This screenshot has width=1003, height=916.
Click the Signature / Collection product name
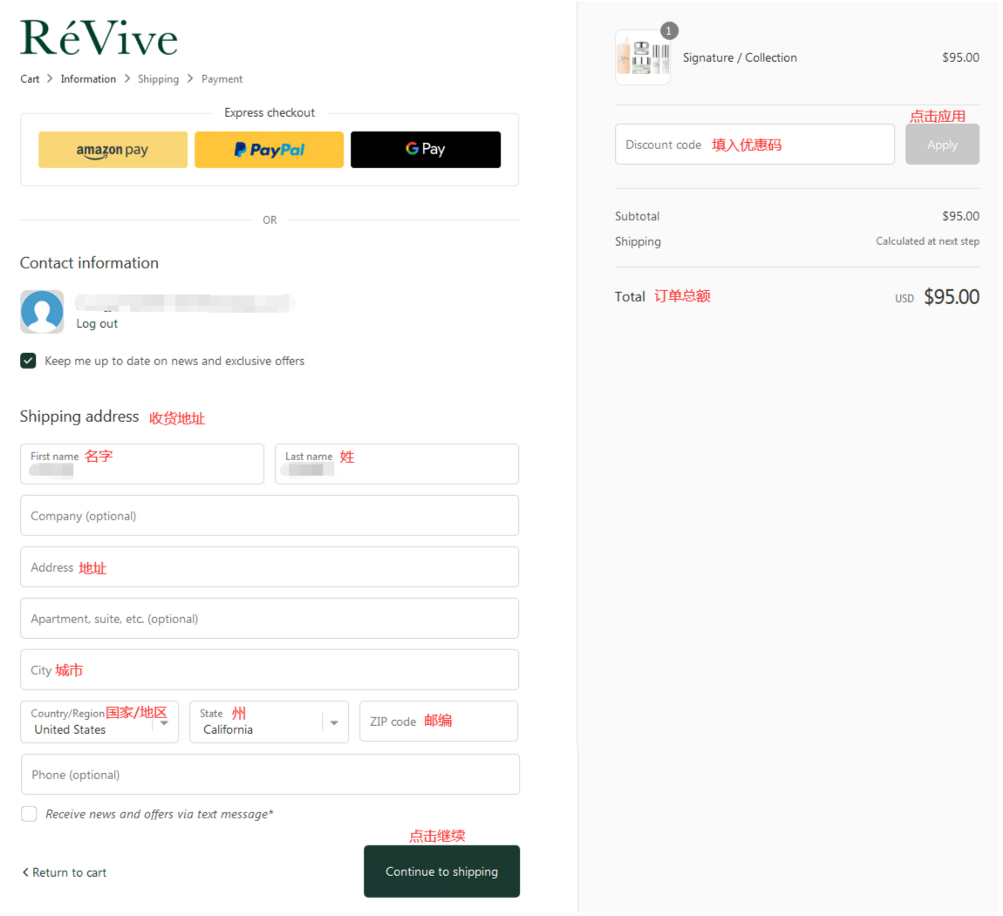(x=740, y=58)
